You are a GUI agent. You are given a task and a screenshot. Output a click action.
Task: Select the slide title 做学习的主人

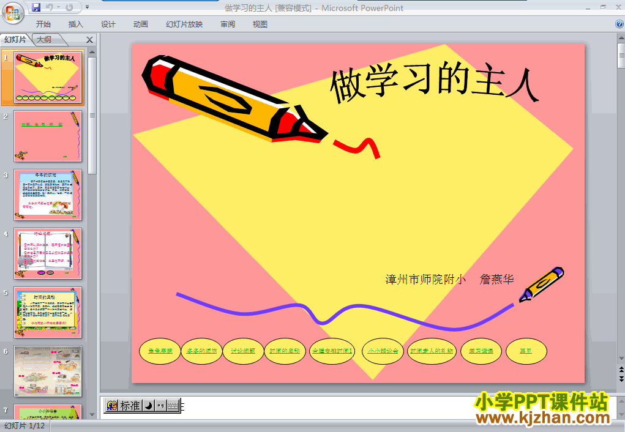coord(435,82)
